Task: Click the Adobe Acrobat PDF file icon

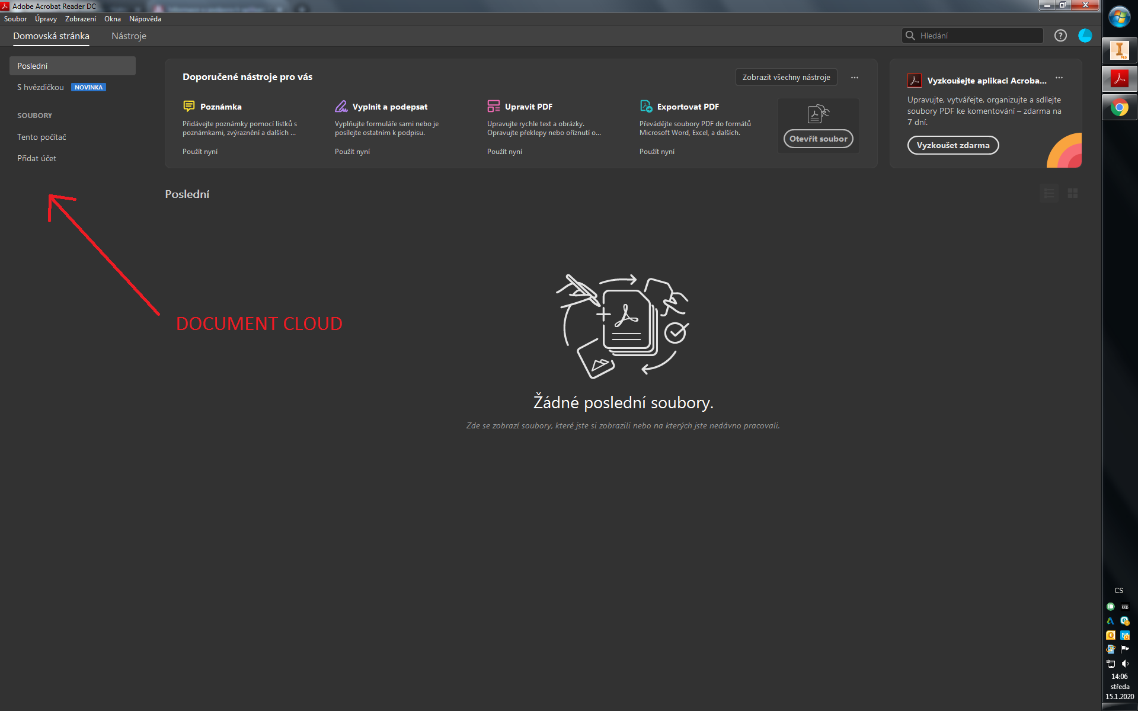Action: [1119, 78]
